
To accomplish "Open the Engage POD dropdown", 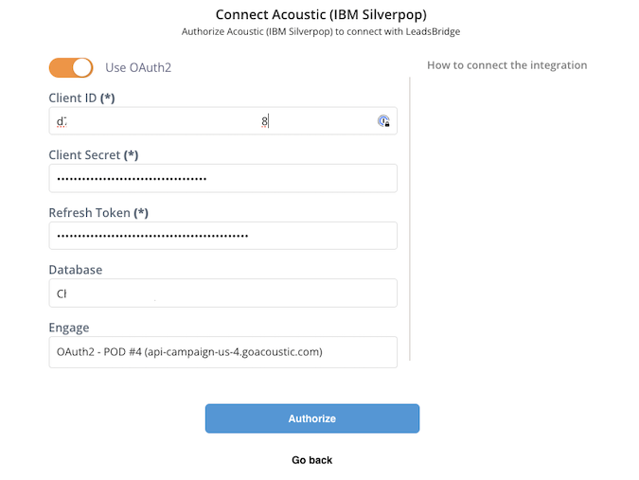I will pos(222,352).
